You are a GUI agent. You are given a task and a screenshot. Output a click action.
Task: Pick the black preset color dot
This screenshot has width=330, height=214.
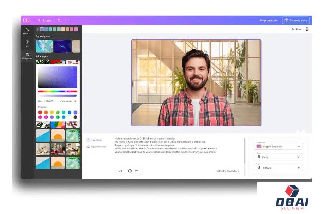(75, 117)
